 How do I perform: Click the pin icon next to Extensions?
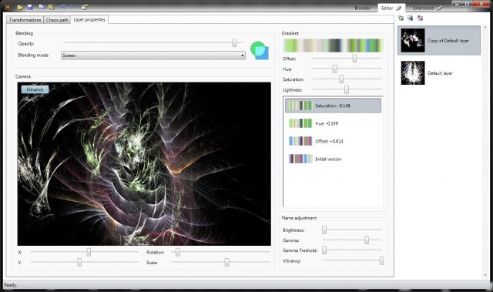pos(439,8)
